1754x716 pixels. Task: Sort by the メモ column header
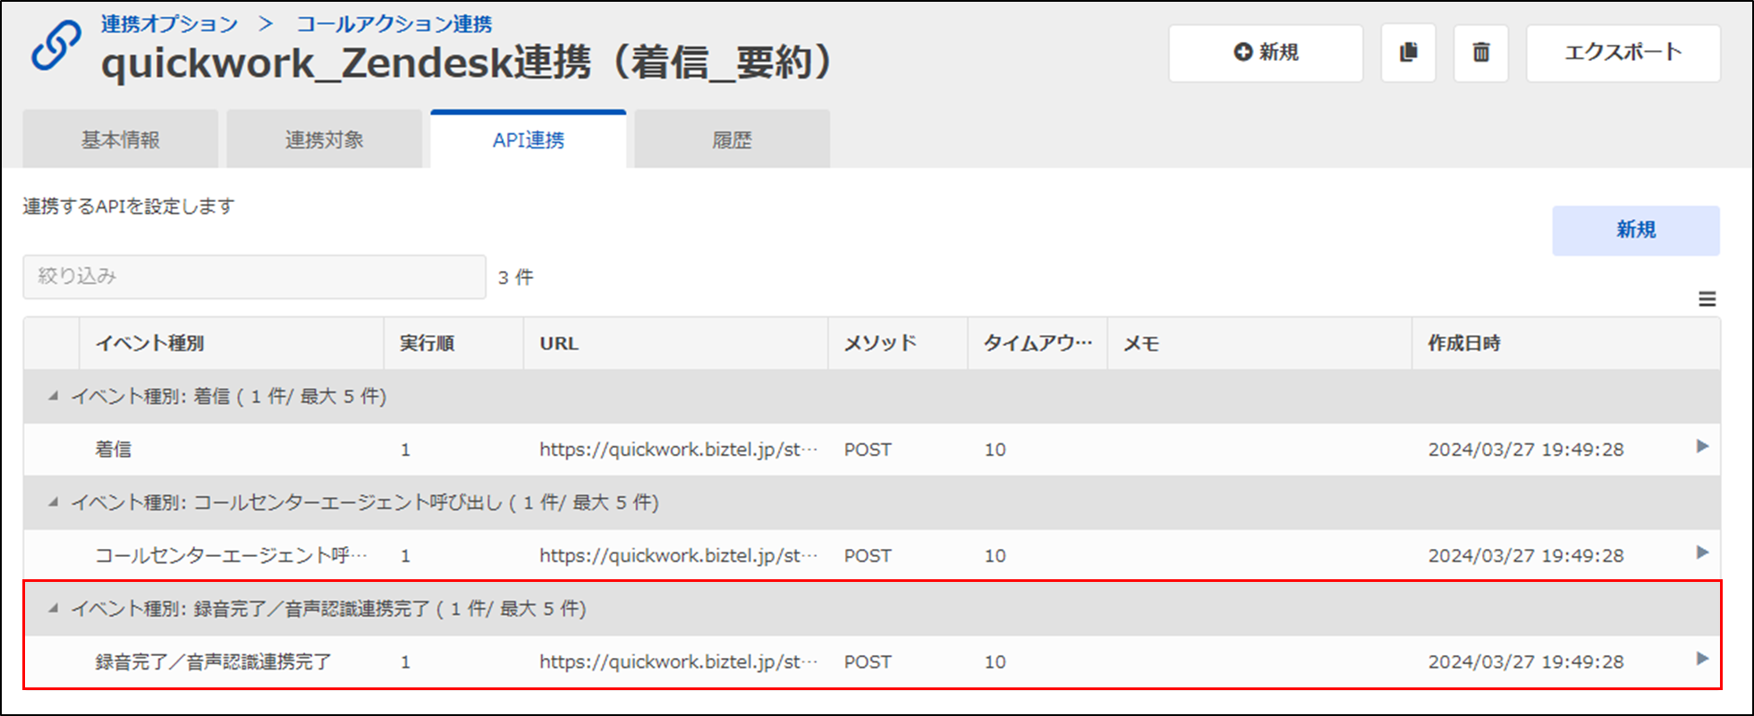click(x=1259, y=343)
